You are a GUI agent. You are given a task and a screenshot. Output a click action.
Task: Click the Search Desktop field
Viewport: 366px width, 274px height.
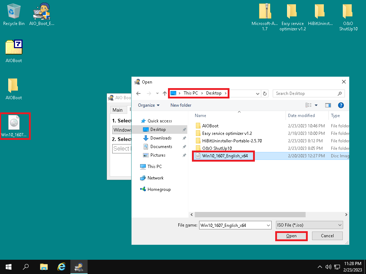click(306, 93)
